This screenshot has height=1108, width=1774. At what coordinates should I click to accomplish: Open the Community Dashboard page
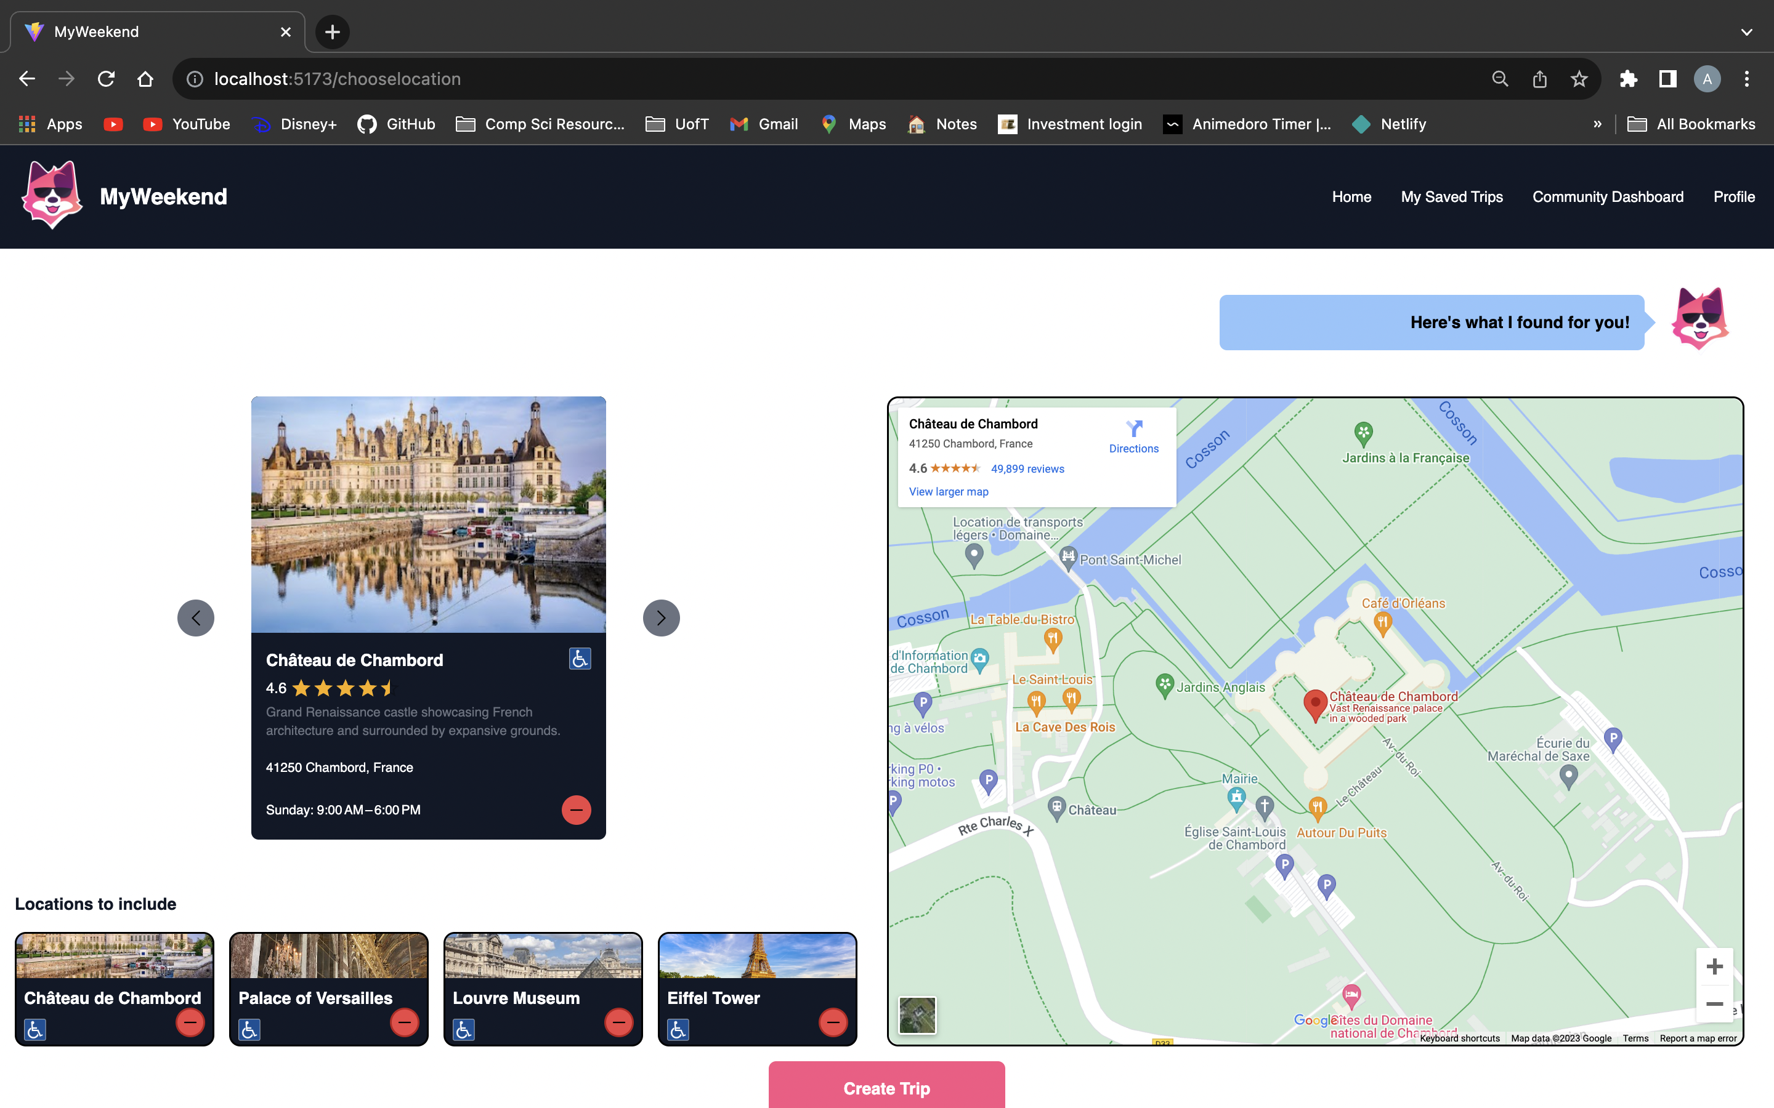(1608, 196)
